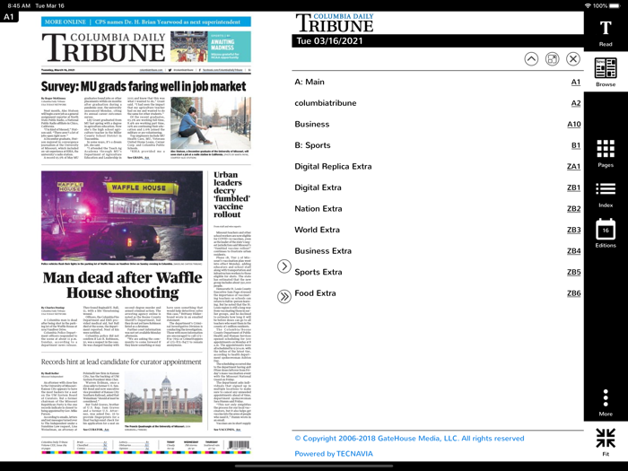Close the index panel
Viewport: 628px width, 471px height.
[x=573, y=59]
